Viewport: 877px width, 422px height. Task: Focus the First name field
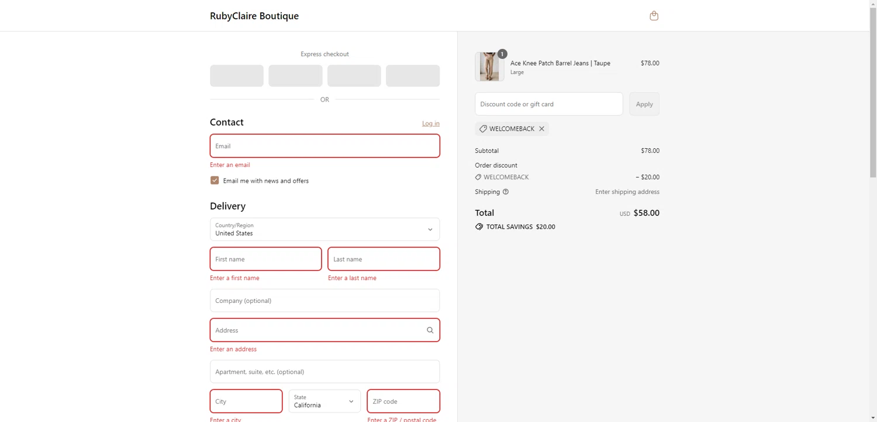pyautogui.click(x=265, y=259)
